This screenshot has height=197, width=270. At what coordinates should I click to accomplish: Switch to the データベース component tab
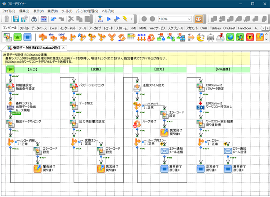point(39,28)
